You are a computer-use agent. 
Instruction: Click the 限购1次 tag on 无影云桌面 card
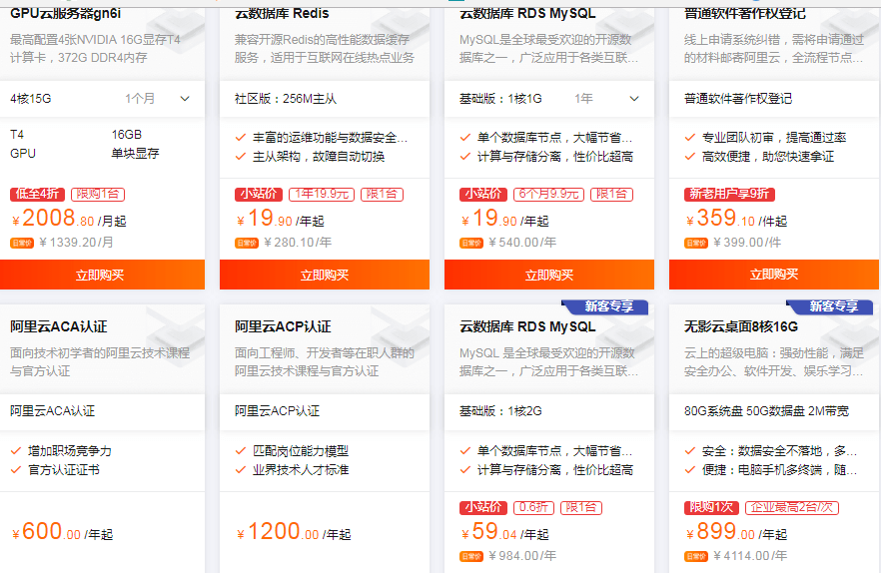[x=711, y=508]
